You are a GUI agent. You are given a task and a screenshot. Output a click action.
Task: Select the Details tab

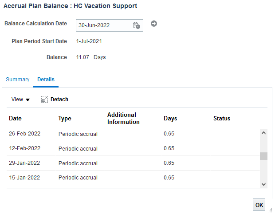pyautogui.click(x=46, y=80)
